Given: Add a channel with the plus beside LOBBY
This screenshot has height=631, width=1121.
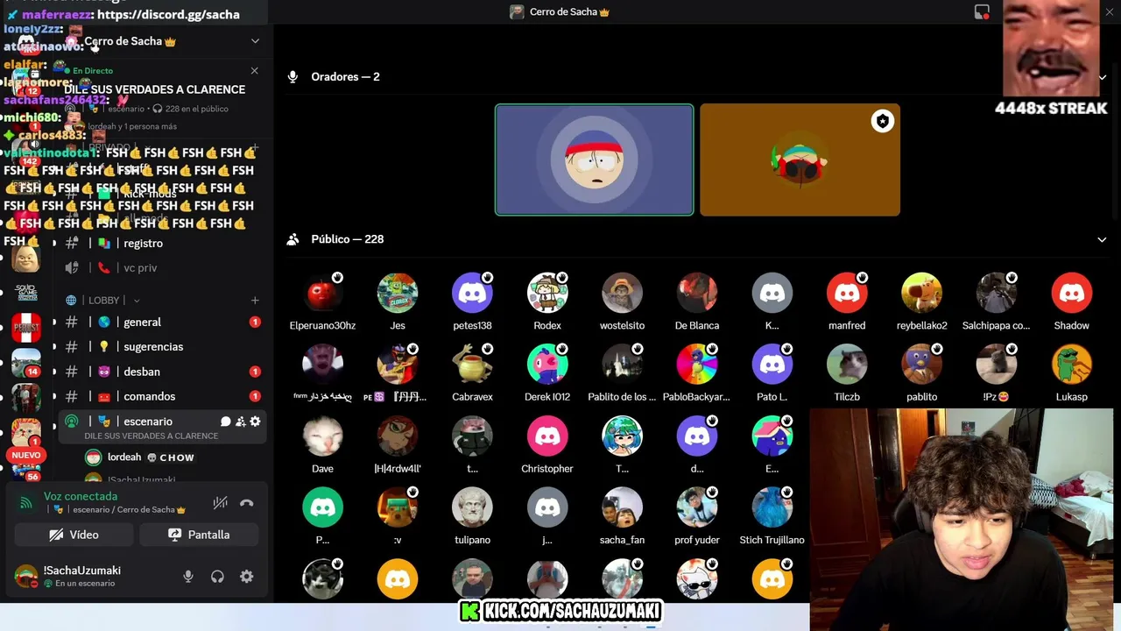Looking at the screenshot, I should [255, 301].
